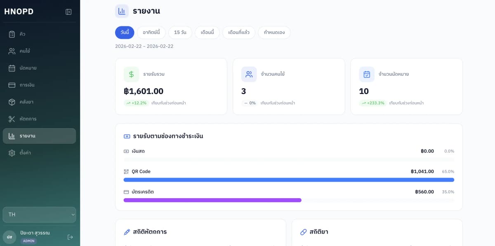Click the QR Code payment progress bar

point(289,180)
